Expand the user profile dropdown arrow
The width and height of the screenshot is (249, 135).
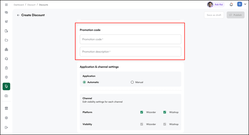point(245,4)
